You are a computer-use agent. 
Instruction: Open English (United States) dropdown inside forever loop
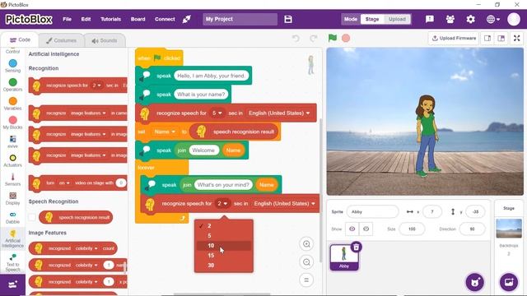pos(284,203)
